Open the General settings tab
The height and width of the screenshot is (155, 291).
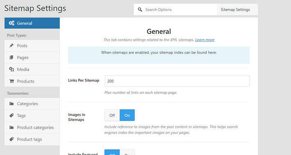32,23
